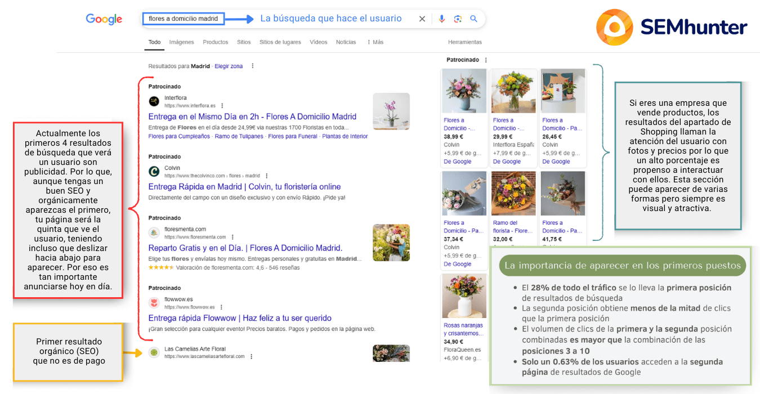The width and height of the screenshot is (760, 394).
Task: Click the Google logo
Action: coord(104,19)
